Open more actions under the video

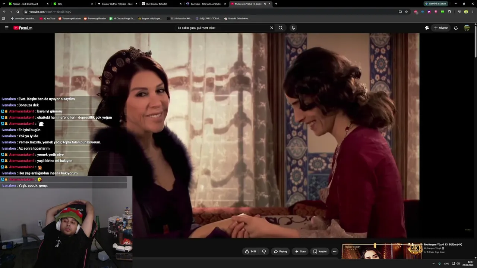[x=335, y=252]
